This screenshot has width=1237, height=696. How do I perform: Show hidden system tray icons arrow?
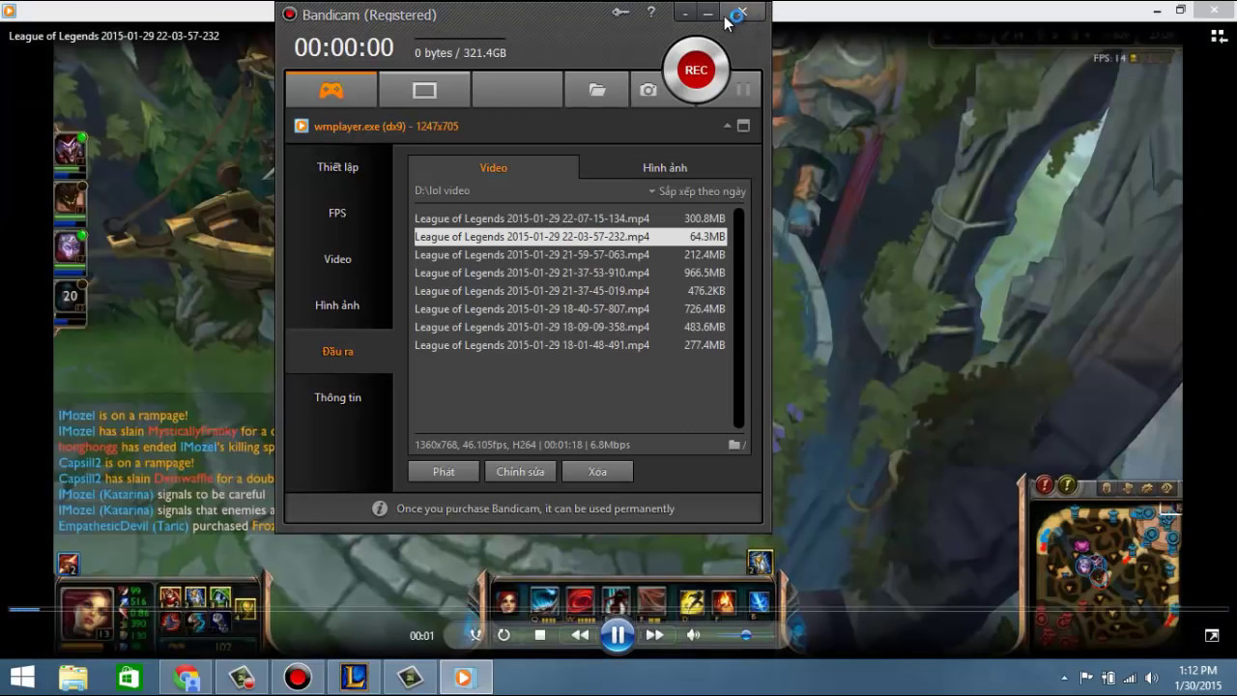pos(1064,678)
